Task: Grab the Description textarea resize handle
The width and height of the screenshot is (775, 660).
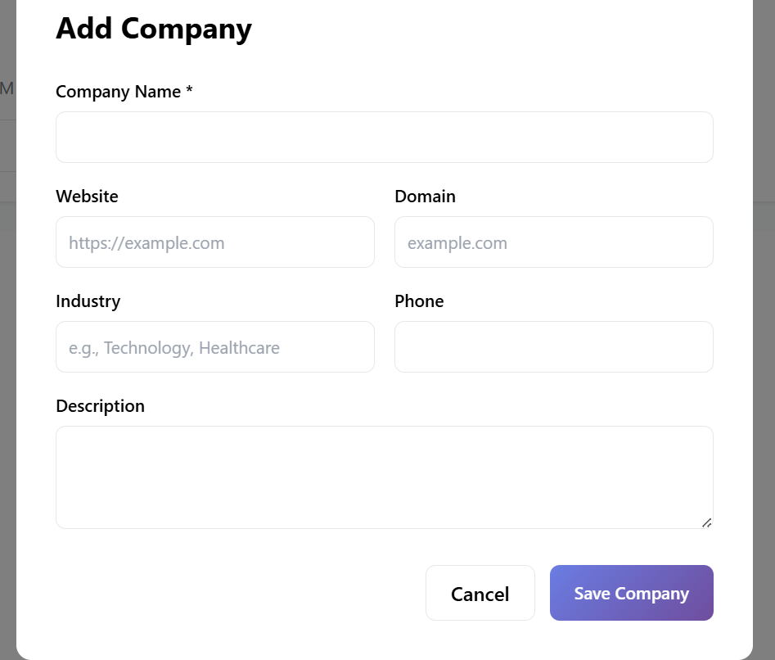Action: (706, 522)
